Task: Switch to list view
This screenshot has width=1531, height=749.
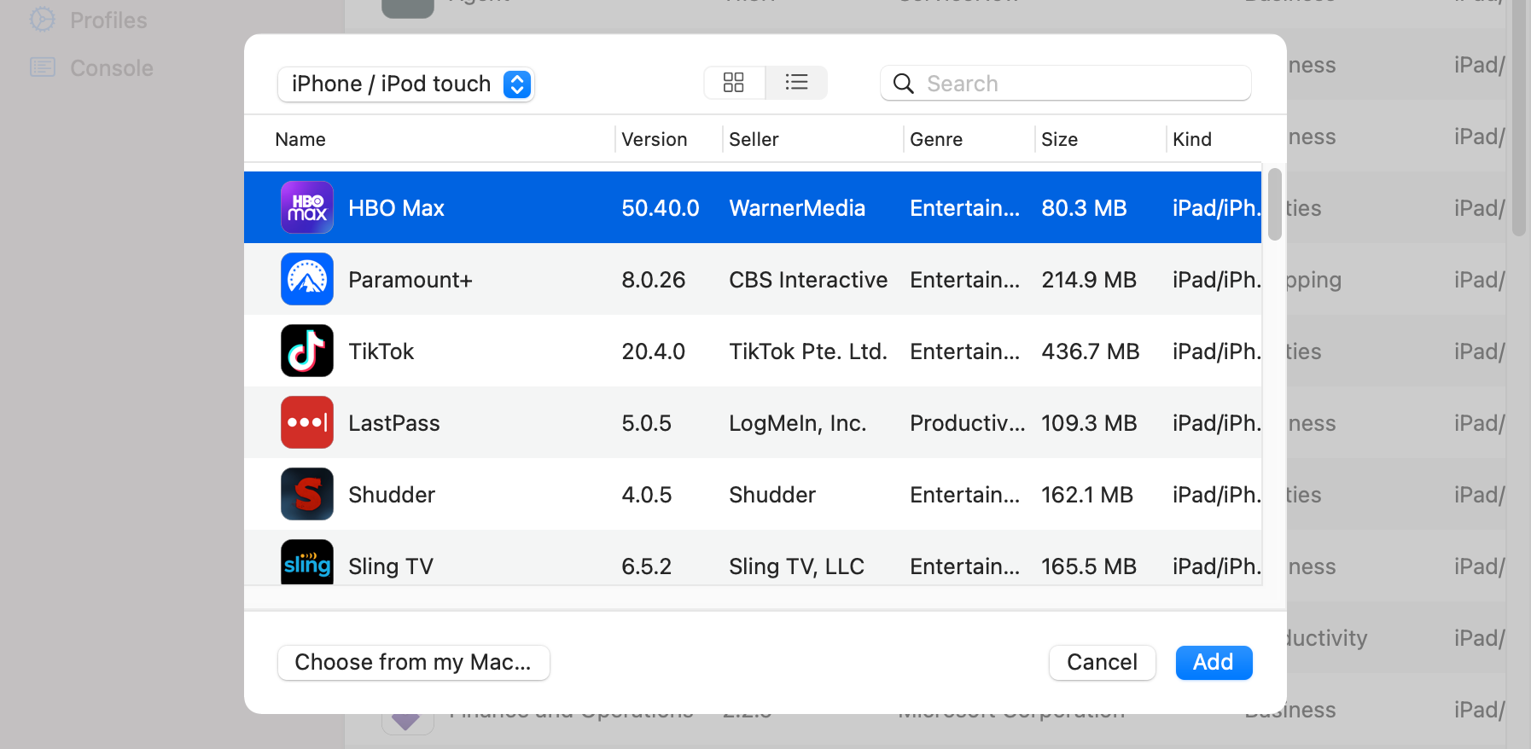Action: [x=796, y=82]
